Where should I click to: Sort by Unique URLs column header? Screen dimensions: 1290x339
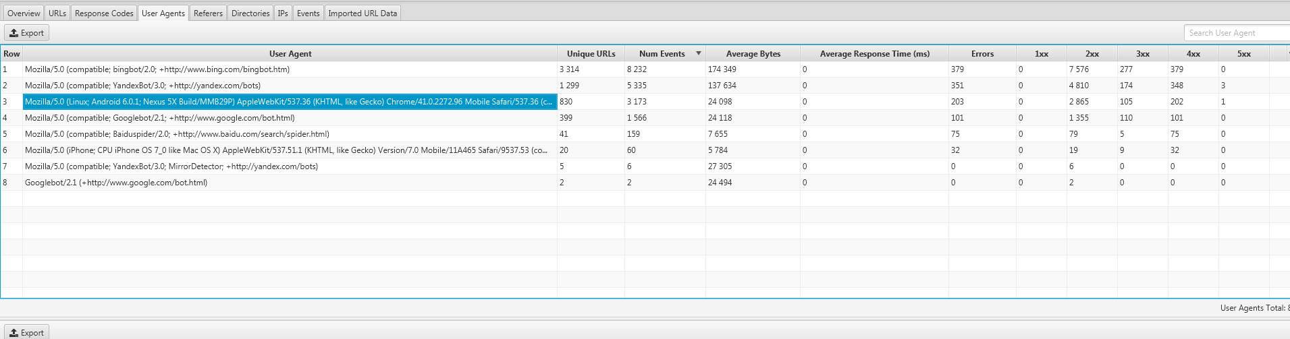[591, 53]
